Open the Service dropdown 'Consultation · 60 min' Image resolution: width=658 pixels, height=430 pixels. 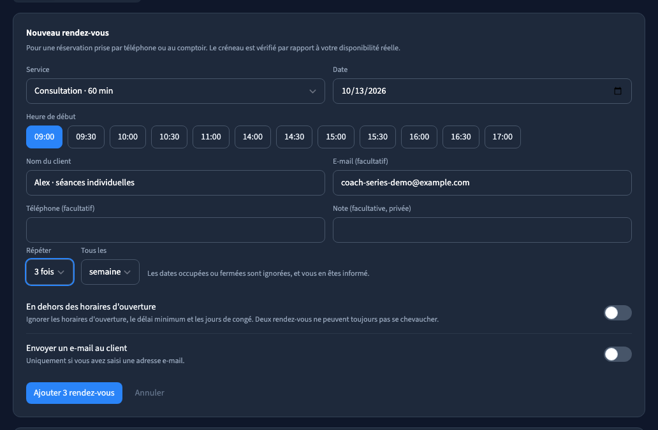(175, 91)
